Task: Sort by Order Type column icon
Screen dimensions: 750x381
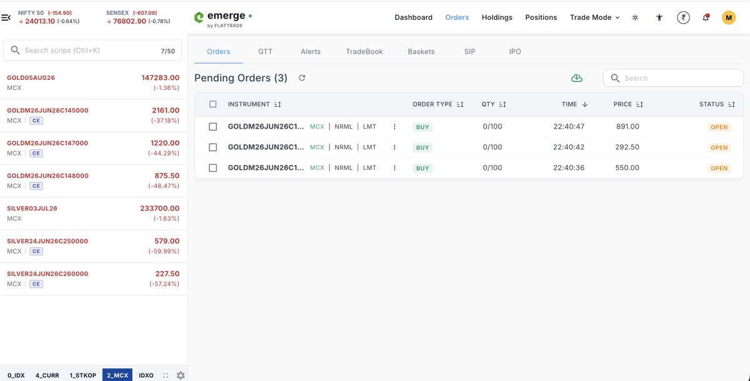Action: (460, 104)
